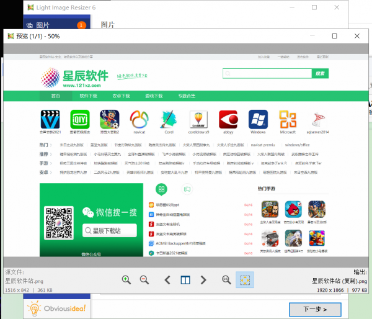Click source size 361 KB
372x319 pixels.
(x=45, y=290)
